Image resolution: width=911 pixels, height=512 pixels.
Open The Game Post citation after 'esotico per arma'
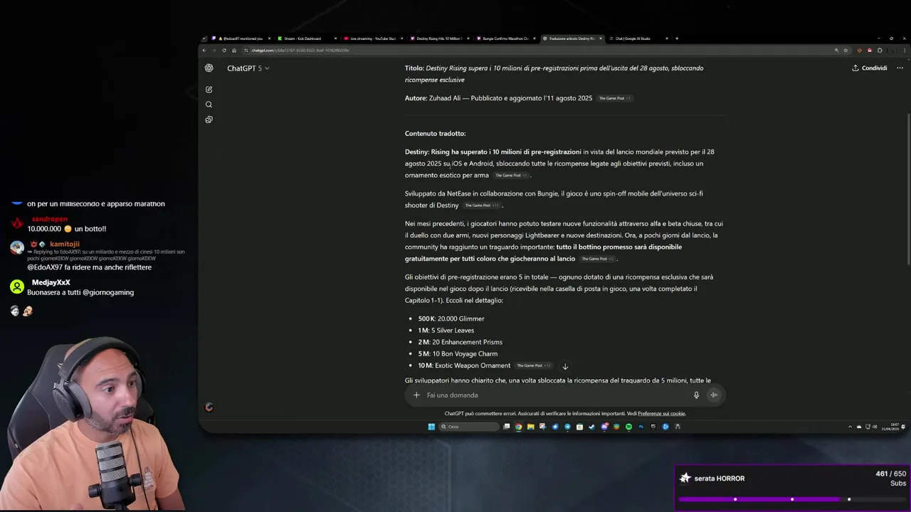(512, 176)
